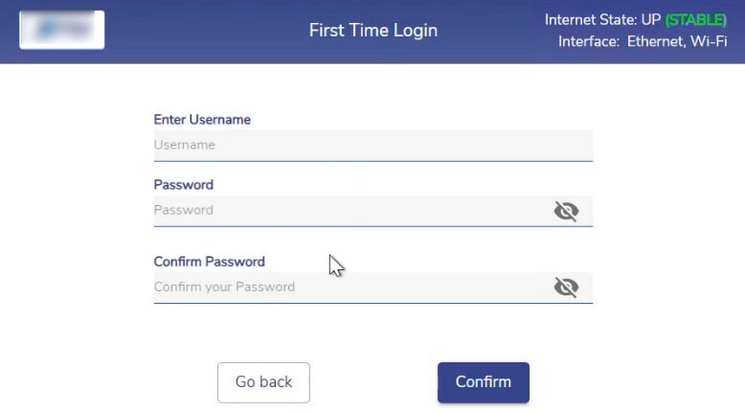Image resolution: width=745 pixels, height=414 pixels.
Task: Click the blue Confirm button
Action: click(483, 382)
